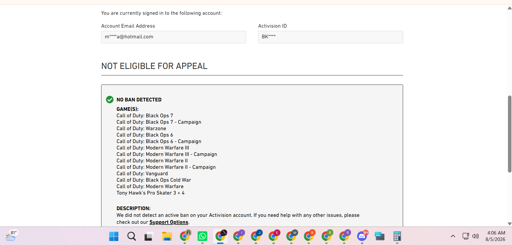Open the Chrome profile marked E

(273, 236)
